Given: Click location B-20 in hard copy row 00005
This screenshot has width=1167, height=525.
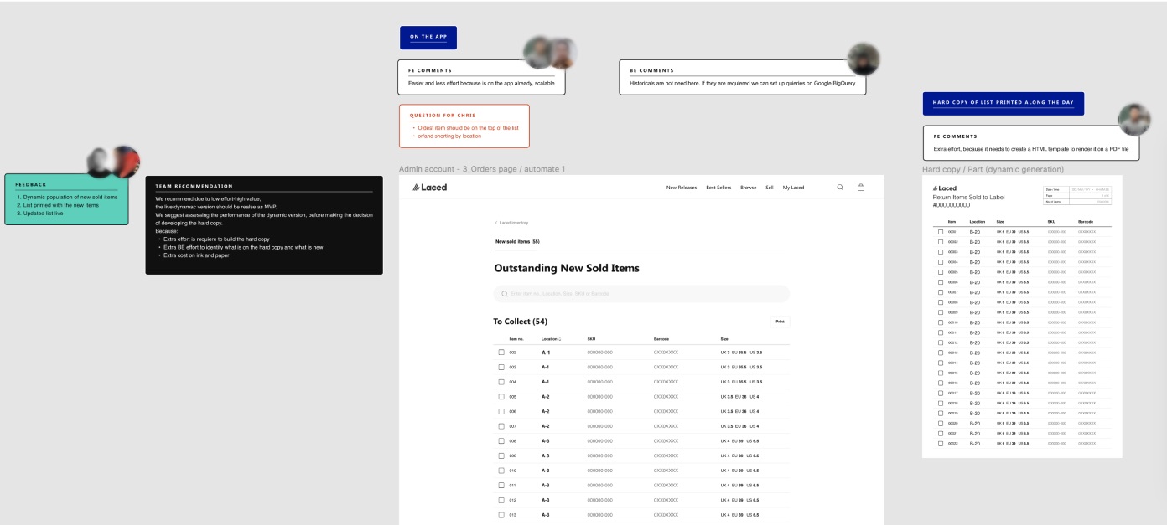Looking at the screenshot, I should (x=975, y=272).
